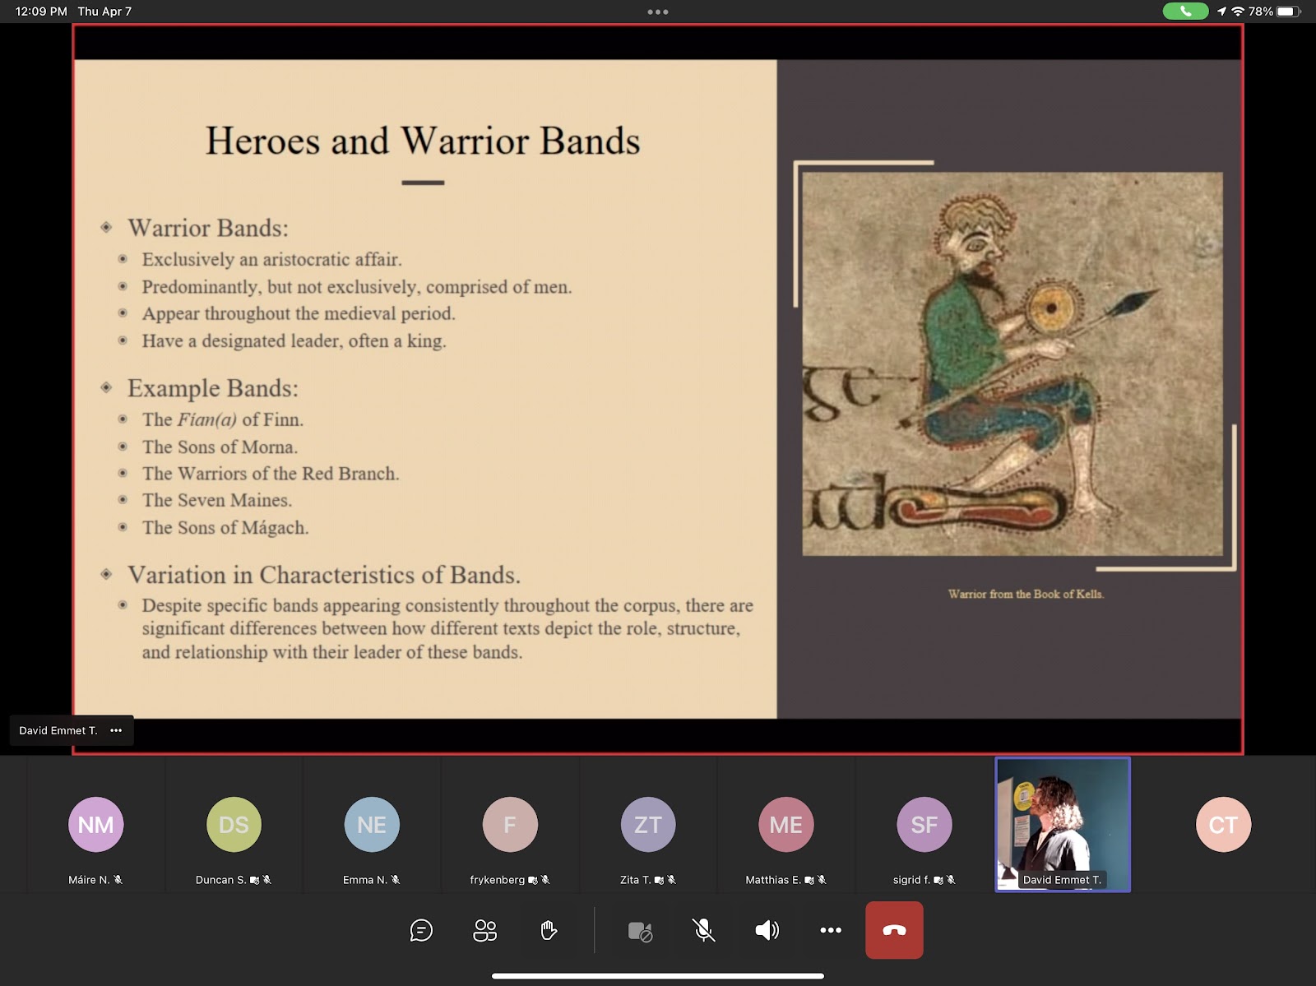1316x986 pixels.
Task: Hang up with the red end-call button
Action: click(894, 930)
